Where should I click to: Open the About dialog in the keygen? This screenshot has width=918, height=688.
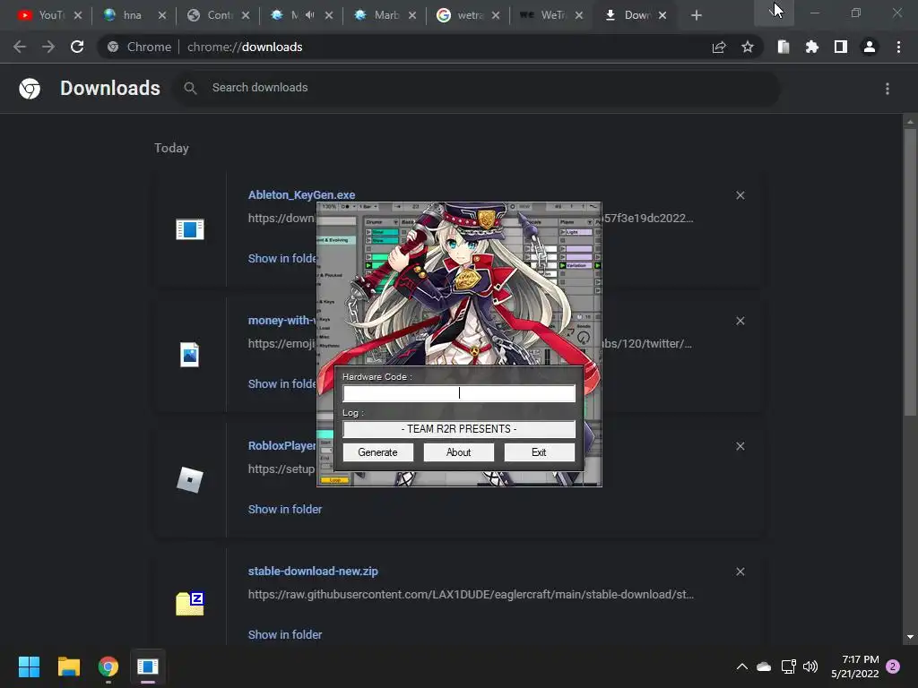(458, 452)
